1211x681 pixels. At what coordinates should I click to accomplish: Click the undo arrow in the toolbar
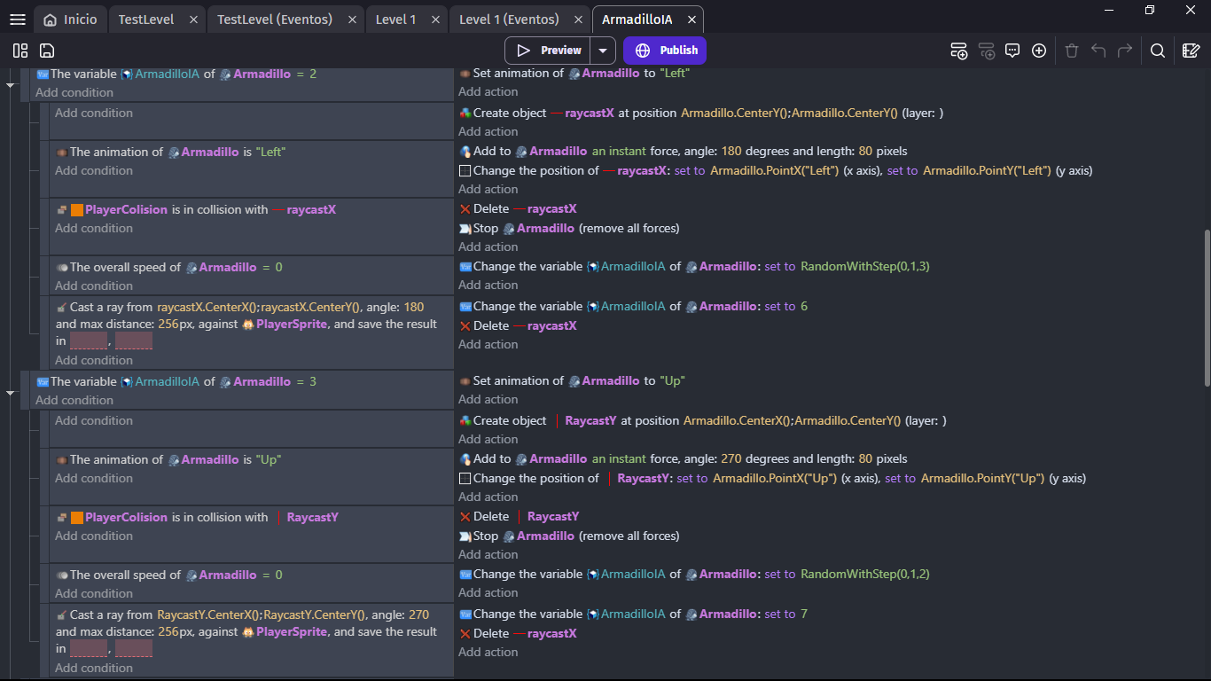1098,51
